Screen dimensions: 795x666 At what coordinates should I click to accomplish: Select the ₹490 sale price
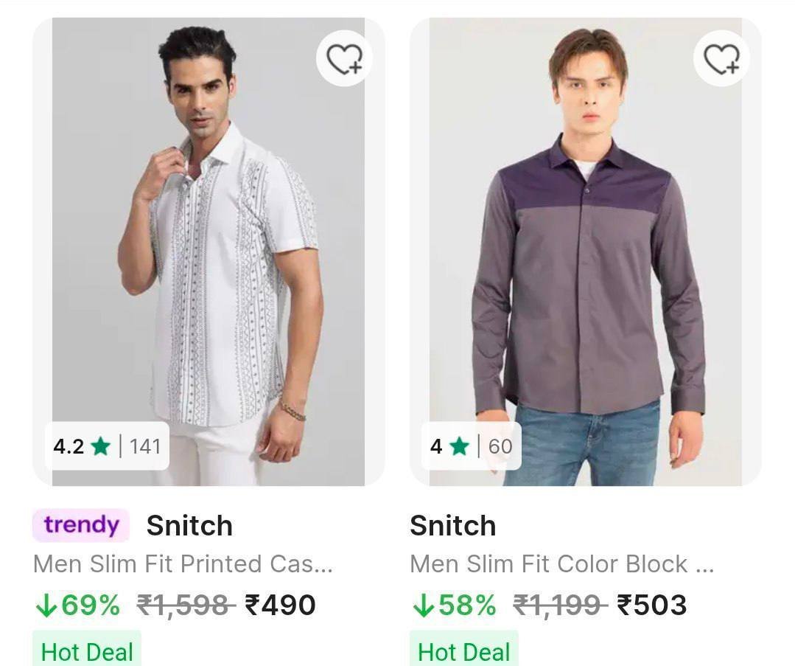[x=280, y=606]
